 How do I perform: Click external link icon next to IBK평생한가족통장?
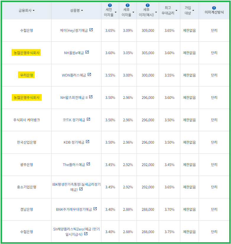(x=81, y=189)
